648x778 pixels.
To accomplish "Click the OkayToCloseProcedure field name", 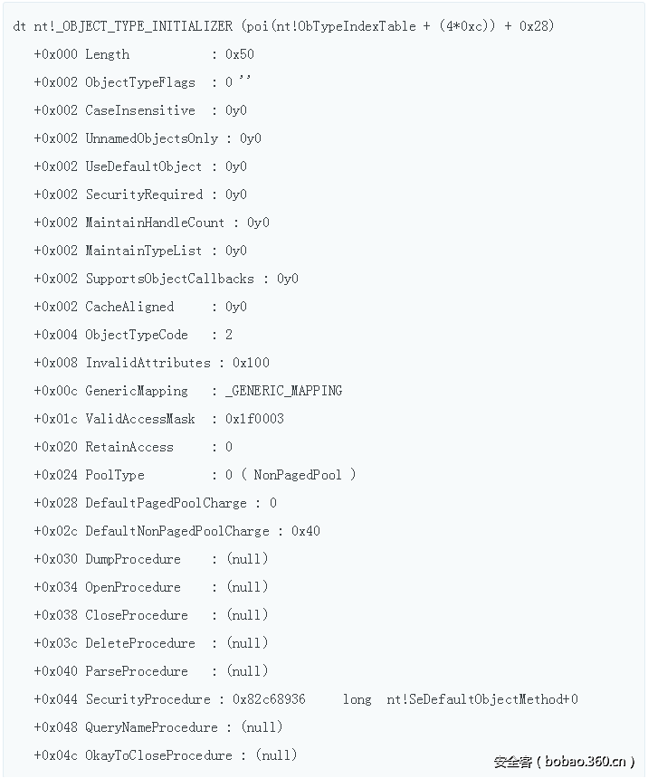I will click(158, 755).
